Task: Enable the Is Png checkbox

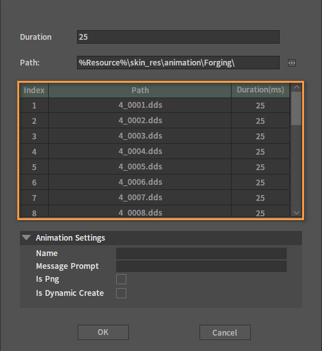Action: (121, 279)
